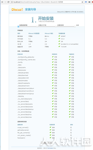
Task: Click the check beside file_get_contents() result
Action: pos(50,132)
